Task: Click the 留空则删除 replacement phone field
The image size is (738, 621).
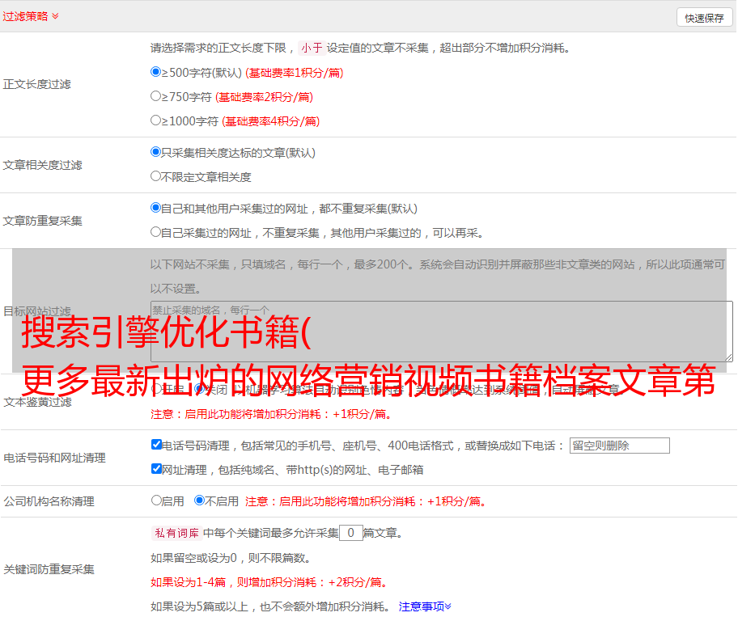Action: pos(619,446)
